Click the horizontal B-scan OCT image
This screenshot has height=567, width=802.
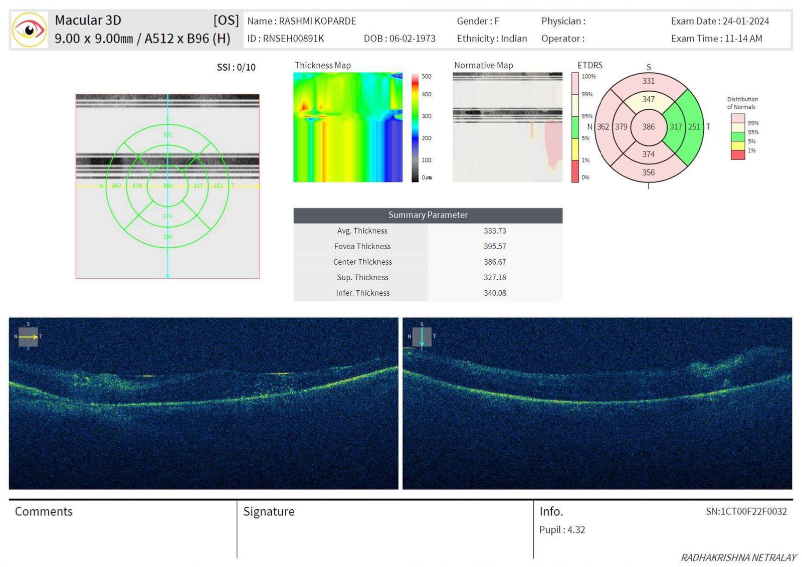(204, 404)
